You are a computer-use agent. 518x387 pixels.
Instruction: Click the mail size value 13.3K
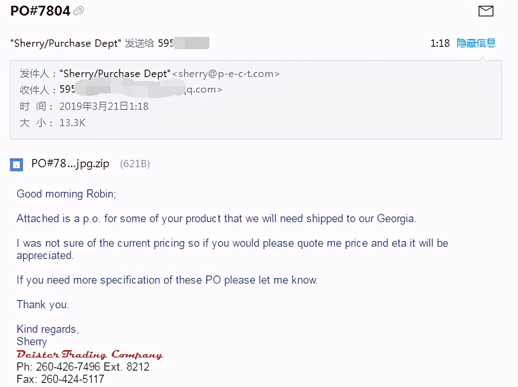73,123
